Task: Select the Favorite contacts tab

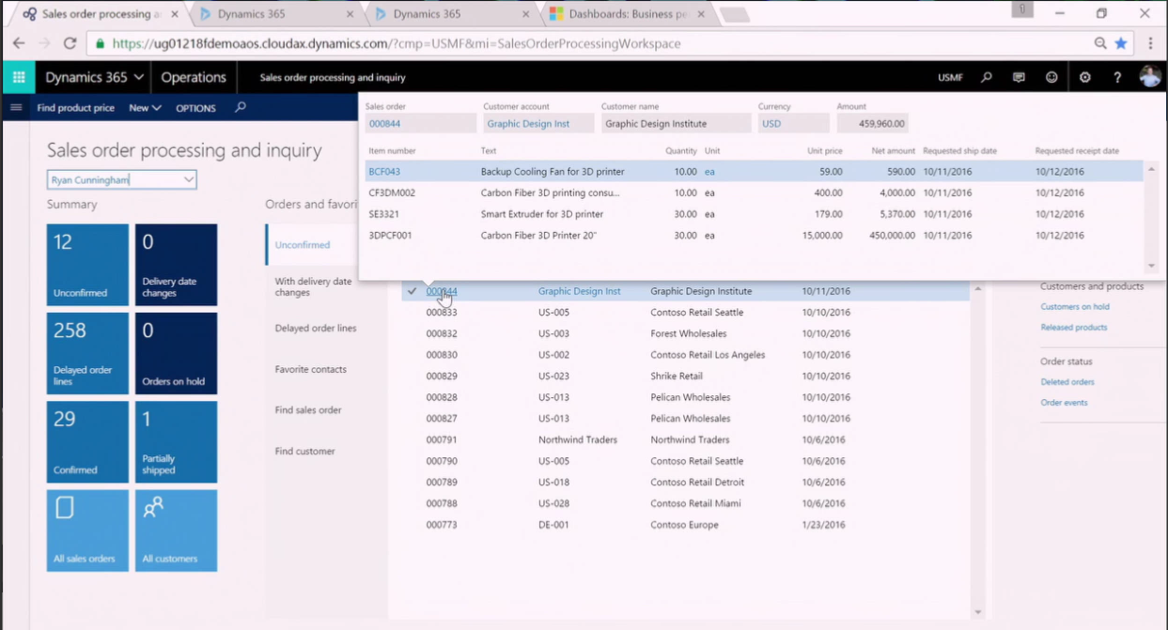Action: click(x=311, y=369)
